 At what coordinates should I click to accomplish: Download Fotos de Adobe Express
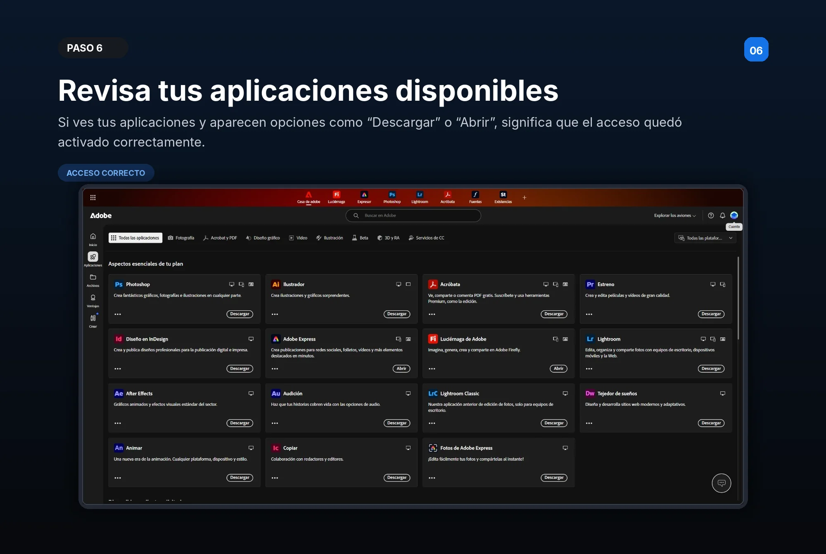click(x=554, y=478)
